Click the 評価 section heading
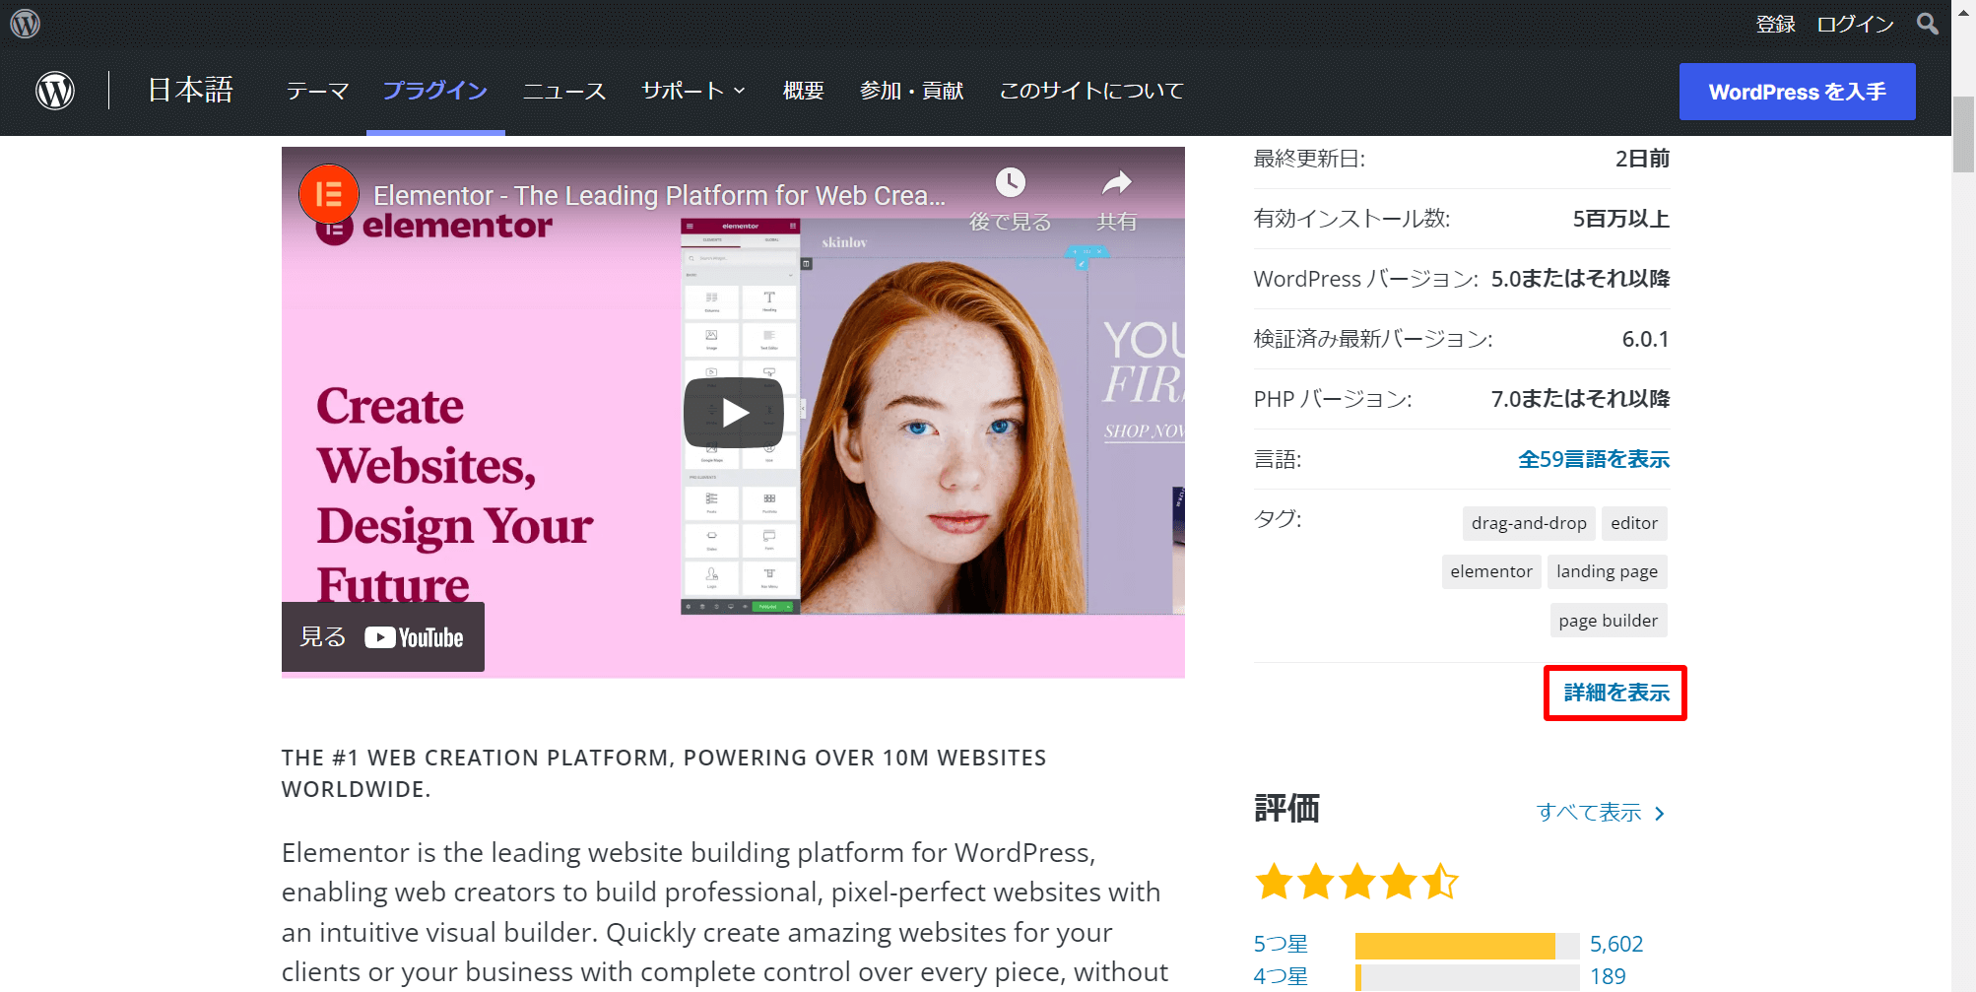This screenshot has height=992, width=1976. [x=1286, y=809]
